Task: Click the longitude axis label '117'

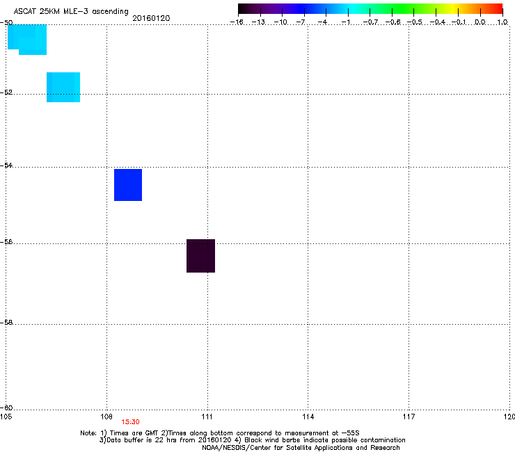Action: (409, 417)
